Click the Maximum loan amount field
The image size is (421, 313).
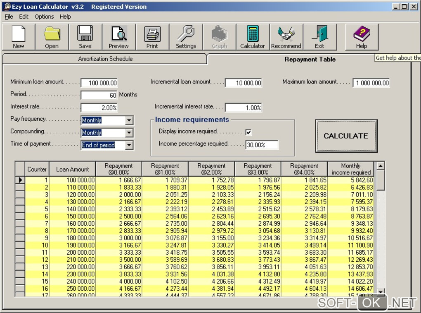coord(371,83)
